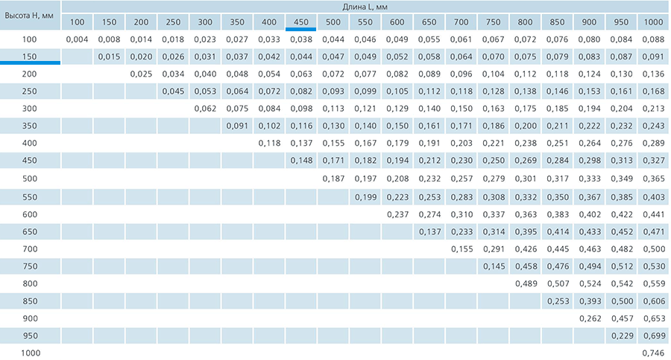Select the 0,045 cell in row 250
Screen dimensions: 671x360
click(x=173, y=91)
